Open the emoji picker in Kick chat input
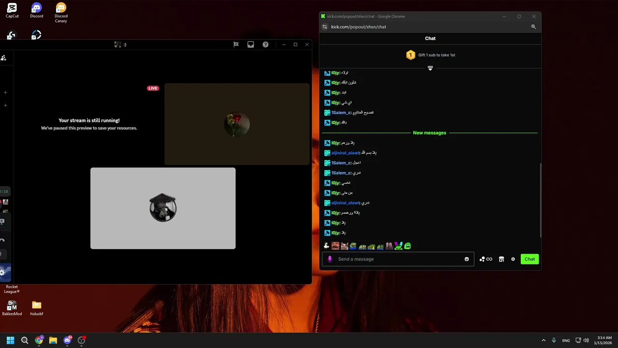This screenshot has height=348, width=618. point(466,259)
